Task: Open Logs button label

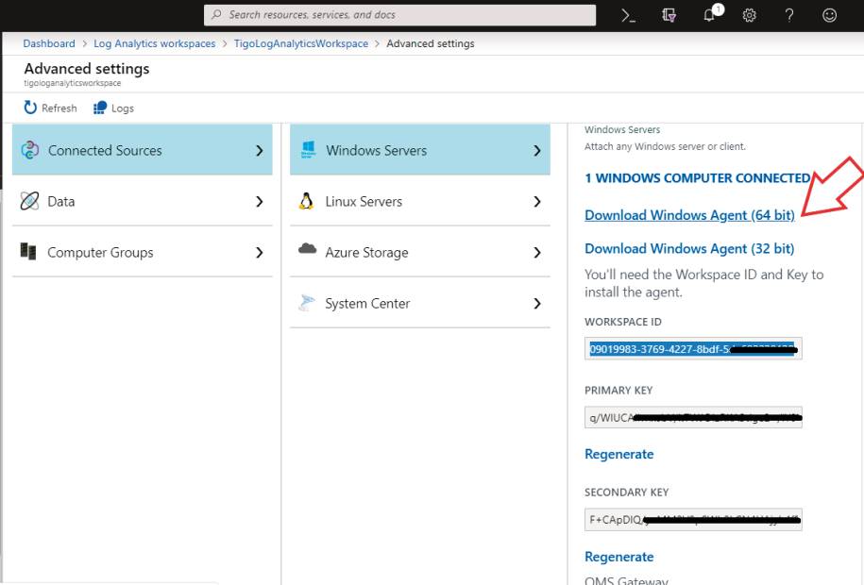Action: 123,109
